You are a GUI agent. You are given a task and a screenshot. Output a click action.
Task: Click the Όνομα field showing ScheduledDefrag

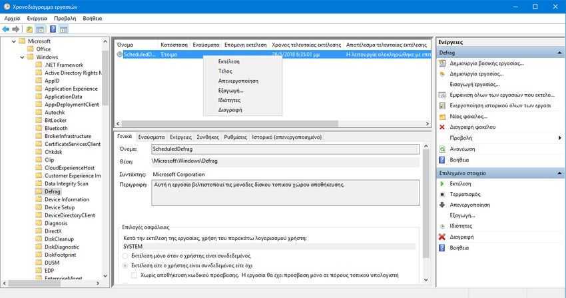pyautogui.click(x=285, y=149)
